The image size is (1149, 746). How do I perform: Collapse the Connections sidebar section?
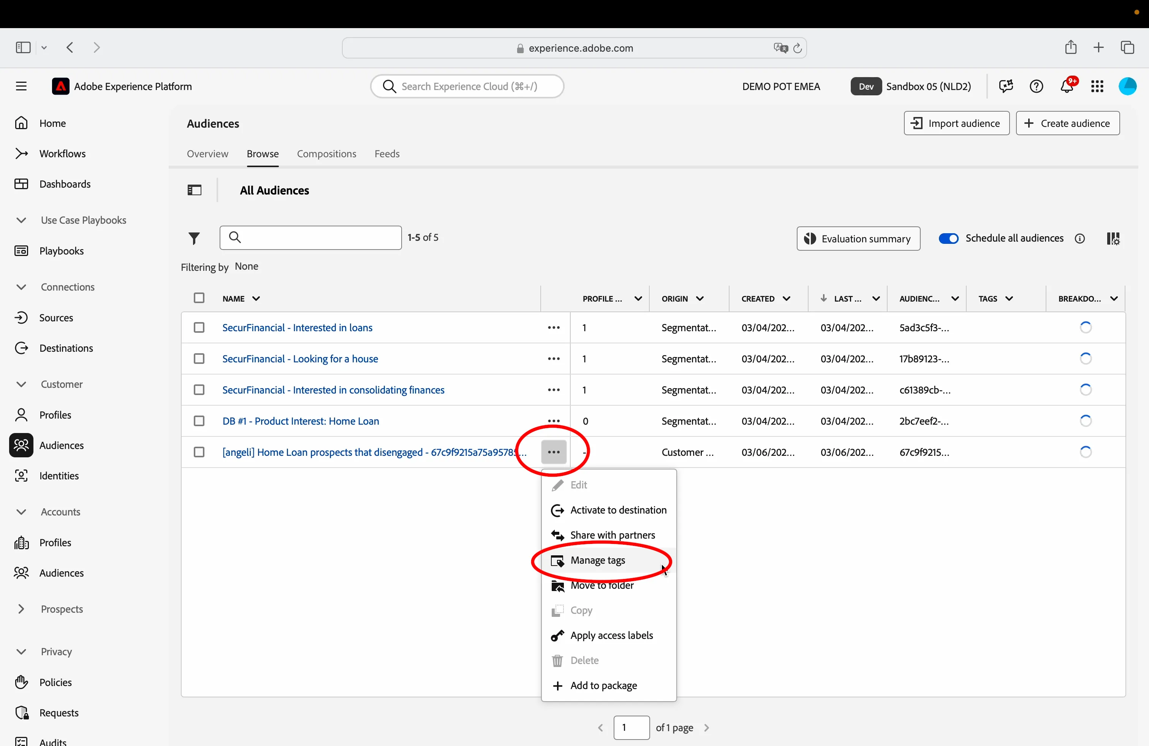pyautogui.click(x=21, y=287)
